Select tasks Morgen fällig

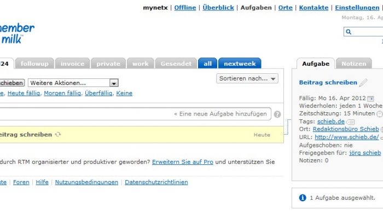click(62, 93)
